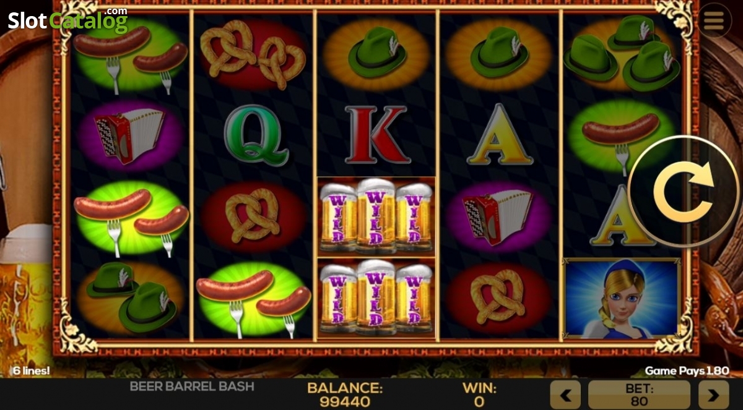Click the green Q symbol
Screen dimensions: 743x410
[254, 135]
